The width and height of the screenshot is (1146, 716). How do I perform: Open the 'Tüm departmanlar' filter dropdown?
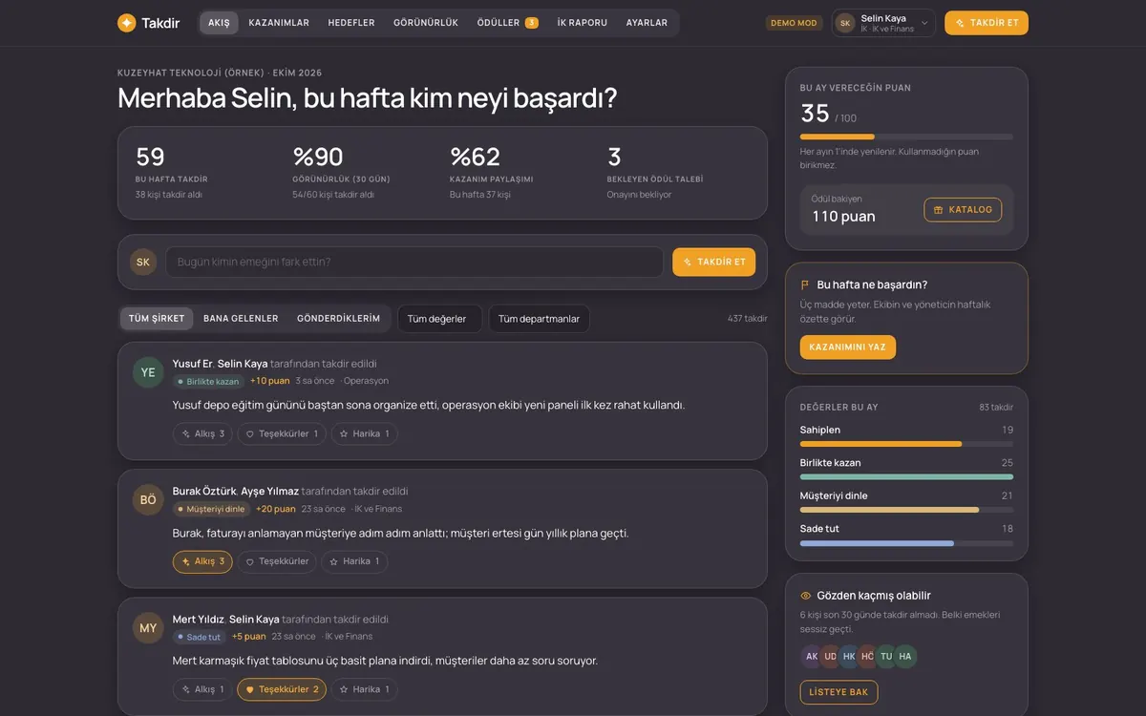(x=540, y=319)
